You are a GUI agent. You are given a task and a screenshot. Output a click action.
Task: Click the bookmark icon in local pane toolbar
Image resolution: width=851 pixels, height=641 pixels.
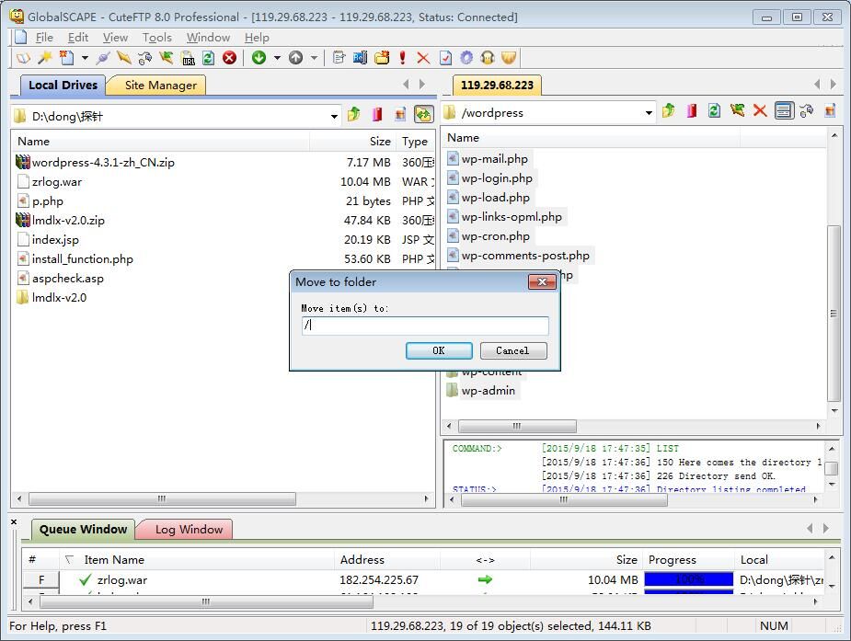click(x=377, y=114)
